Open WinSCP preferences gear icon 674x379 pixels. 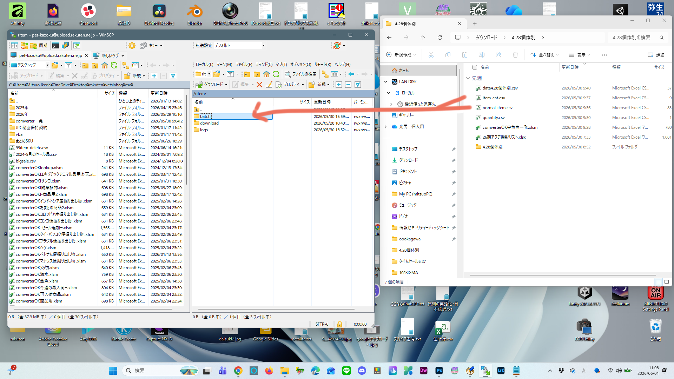tap(132, 46)
